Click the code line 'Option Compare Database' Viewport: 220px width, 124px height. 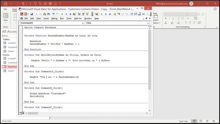(40, 28)
